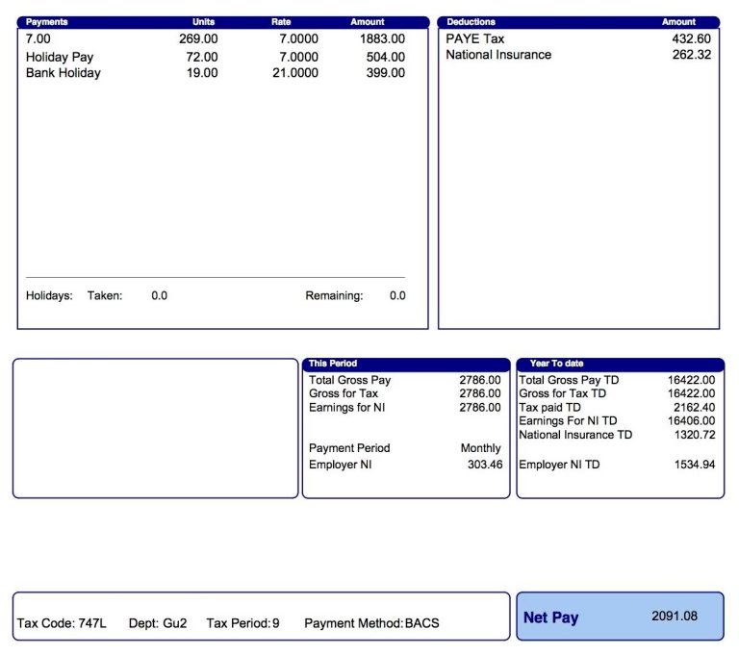The height and width of the screenshot is (655, 739).
Task: Click the Deductions panel header
Action: [x=471, y=21]
